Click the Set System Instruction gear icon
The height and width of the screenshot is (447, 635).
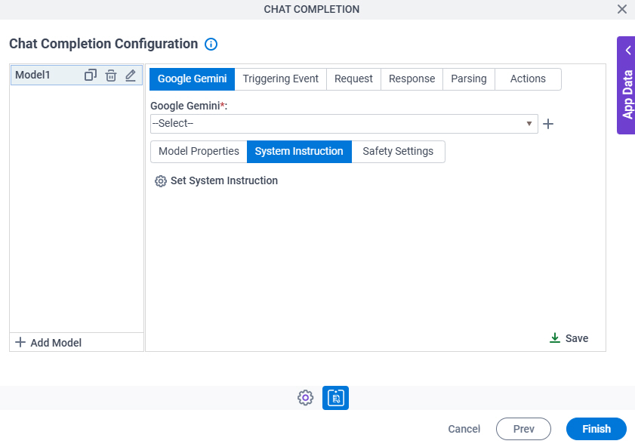(x=161, y=181)
